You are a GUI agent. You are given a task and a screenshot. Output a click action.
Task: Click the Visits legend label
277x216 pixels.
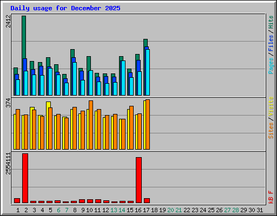[271, 106]
